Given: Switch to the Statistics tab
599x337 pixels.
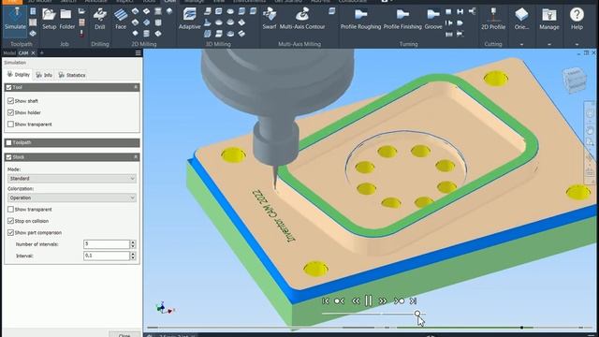Looking at the screenshot, I should click(x=72, y=75).
